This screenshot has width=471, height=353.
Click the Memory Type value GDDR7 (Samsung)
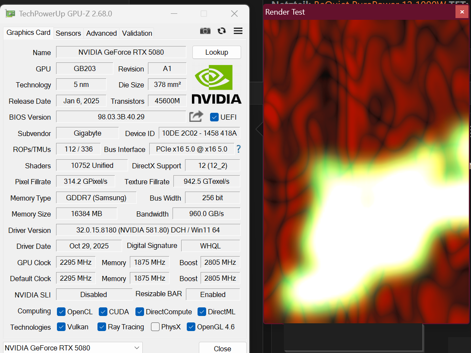[96, 198]
